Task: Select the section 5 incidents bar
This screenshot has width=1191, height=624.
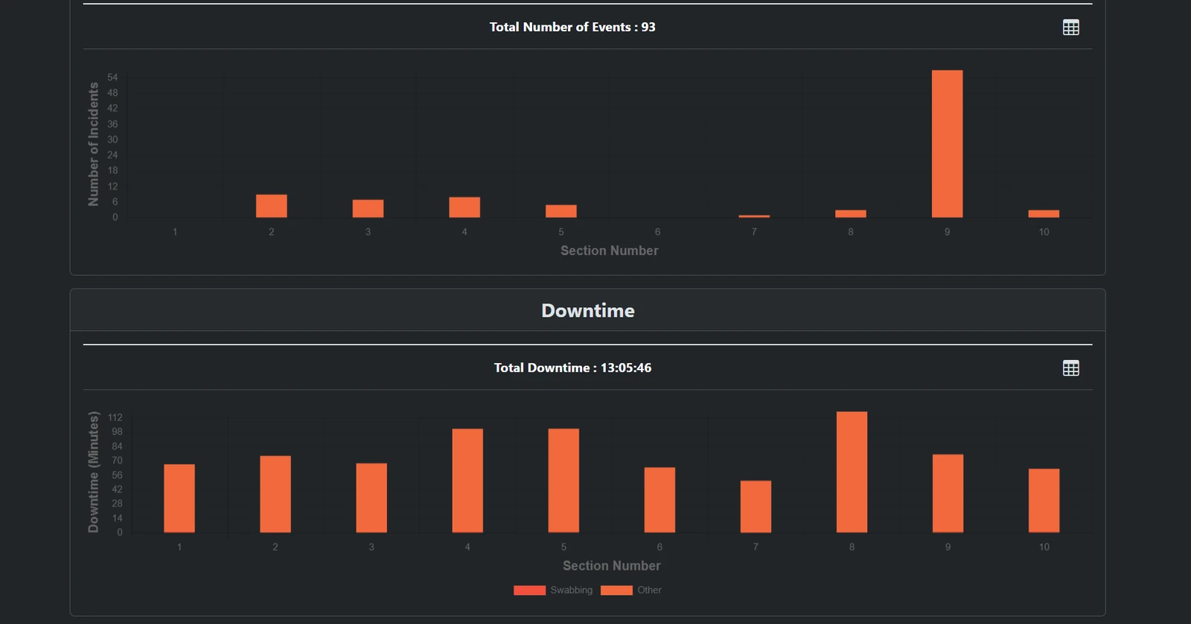Action: pyautogui.click(x=561, y=211)
